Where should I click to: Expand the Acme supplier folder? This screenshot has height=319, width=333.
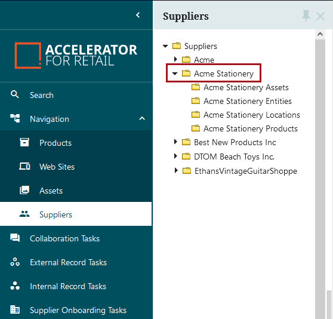coord(175,59)
